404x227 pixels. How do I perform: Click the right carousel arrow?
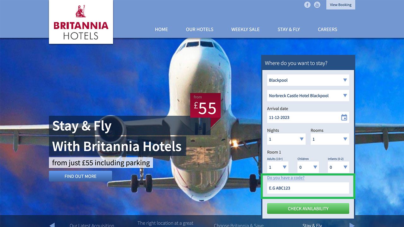[x=352, y=225]
